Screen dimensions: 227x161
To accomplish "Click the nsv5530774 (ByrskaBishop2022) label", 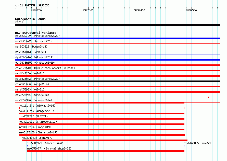I will 49,148.
